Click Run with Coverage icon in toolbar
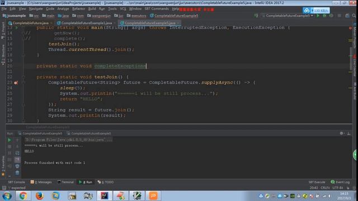This screenshot has width=358, height=201. pos(331,16)
